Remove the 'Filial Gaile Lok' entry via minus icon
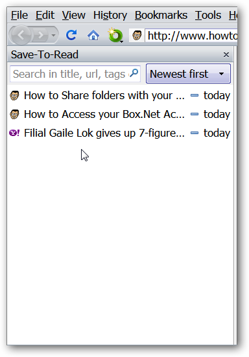This screenshot has width=249, height=357. [195, 133]
